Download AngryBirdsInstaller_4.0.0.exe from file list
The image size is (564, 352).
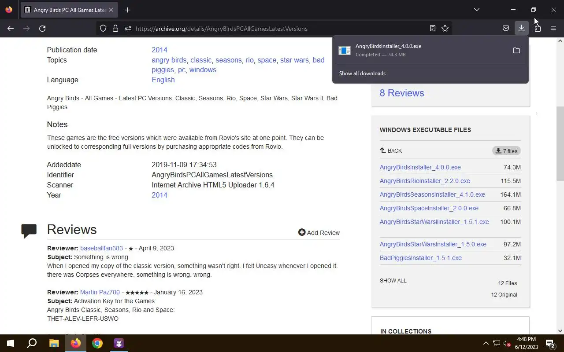(420, 167)
